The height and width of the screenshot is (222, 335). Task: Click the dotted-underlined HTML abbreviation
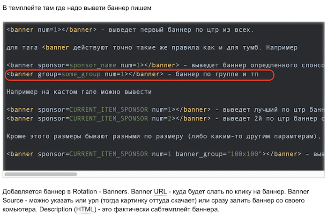click(85, 209)
